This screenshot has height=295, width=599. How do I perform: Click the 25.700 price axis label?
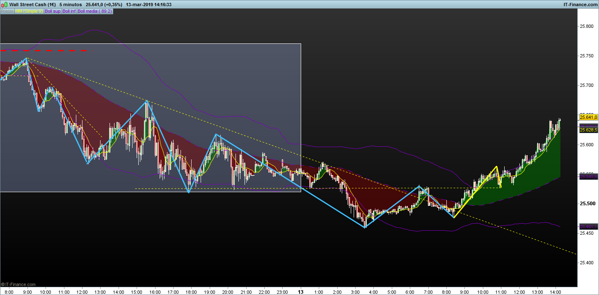coord(587,86)
